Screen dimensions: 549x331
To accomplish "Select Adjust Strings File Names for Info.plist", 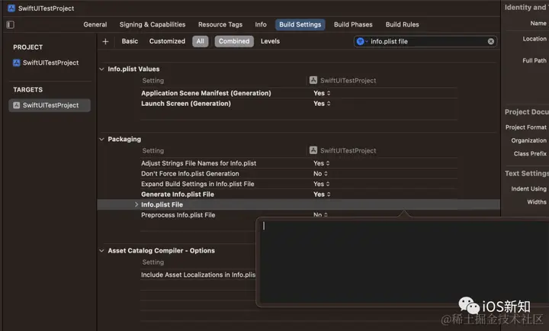I will (198, 163).
